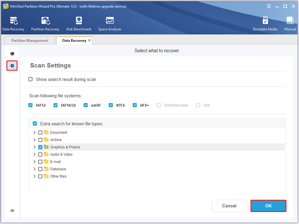The height and width of the screenshot is (224, 299).
Task: Click the devices icon in left sidebar
Action: click(x=12, y=54)
